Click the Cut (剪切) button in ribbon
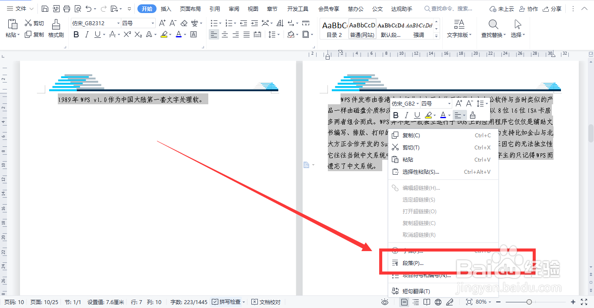Screen dimensions: 594x308 tap(34, 23)
